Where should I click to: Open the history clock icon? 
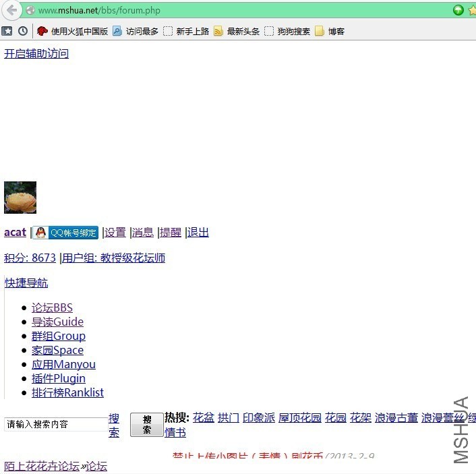pyautogui.click(x=23, y=31)
